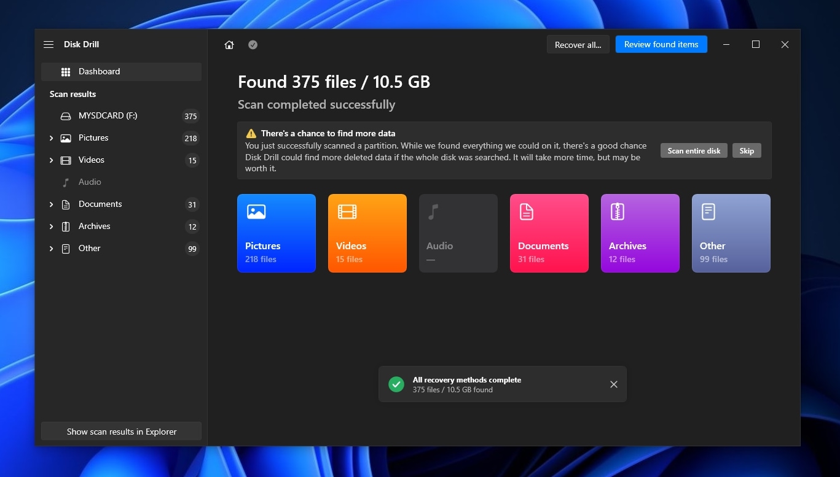
Task: Open Pictures category in sidebar
Action: (121, 138)
